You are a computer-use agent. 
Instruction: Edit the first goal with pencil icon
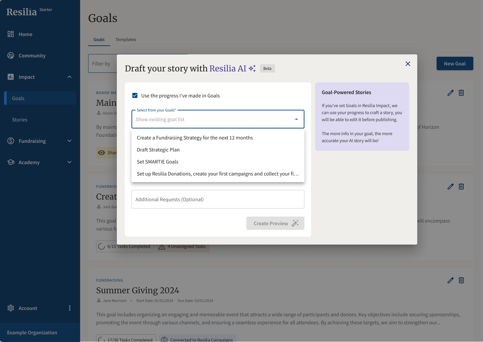[x=451, y=93]
